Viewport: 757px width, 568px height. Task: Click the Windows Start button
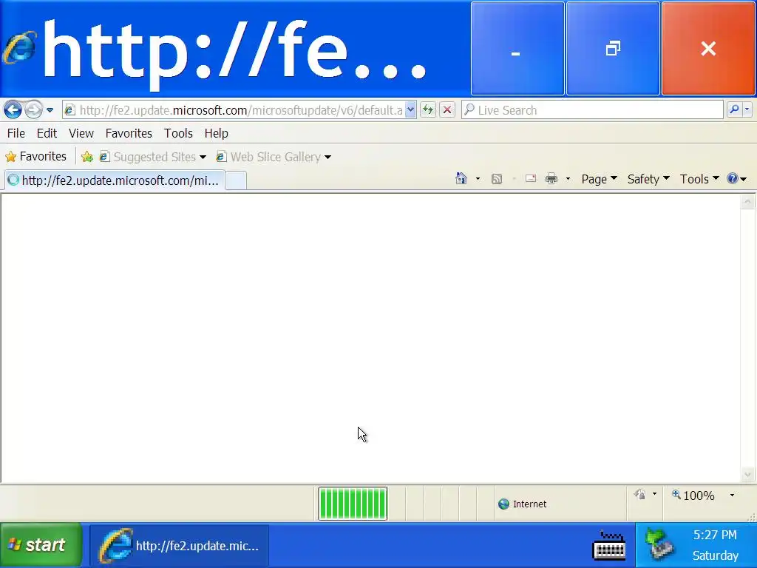(x=41, y=545)
